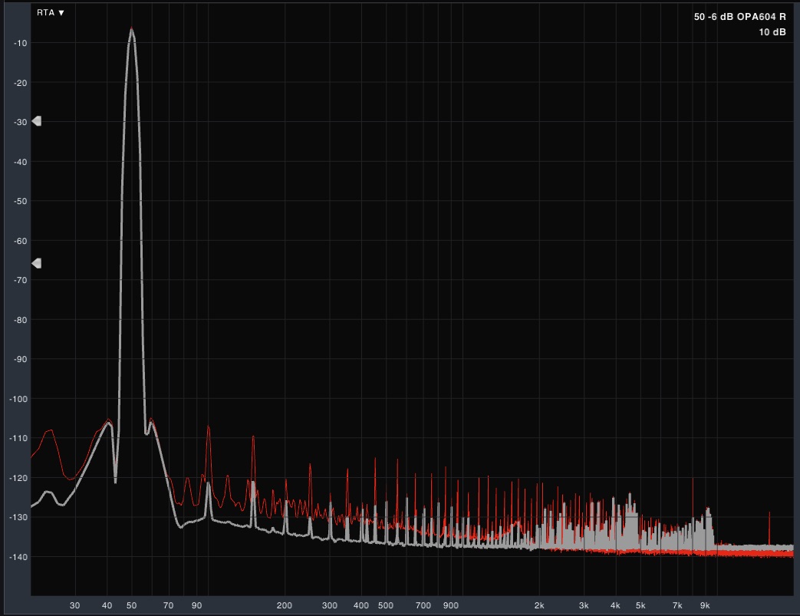800x616 pixels.
Task: Click the 30 Hz frequency axis label
Action: click(74, 606)
